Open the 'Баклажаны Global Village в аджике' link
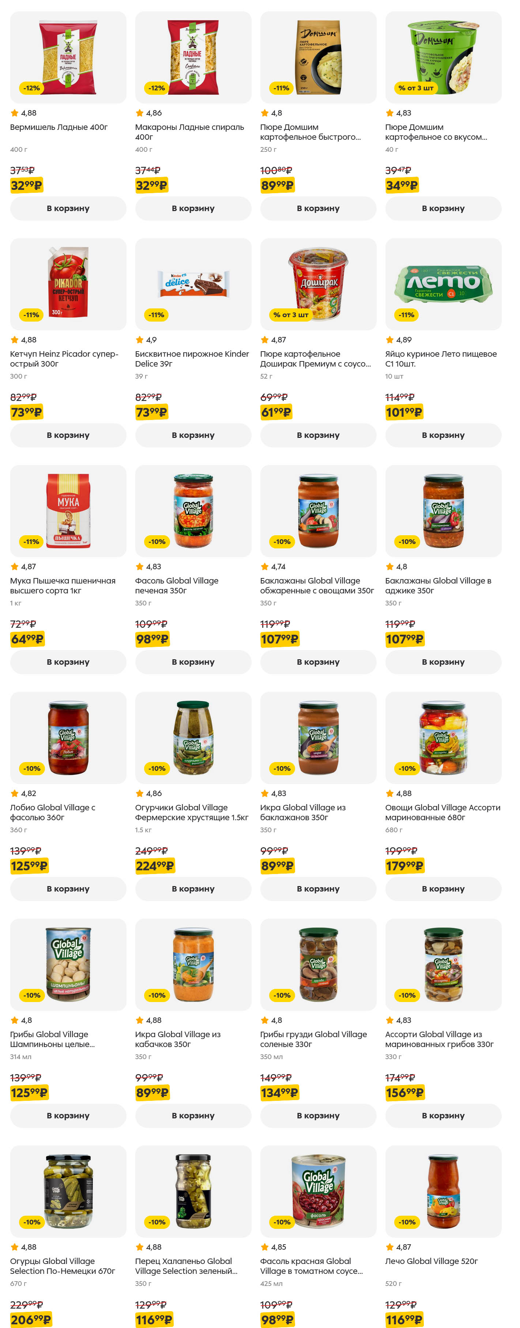520x1328 pixels. 438,586
